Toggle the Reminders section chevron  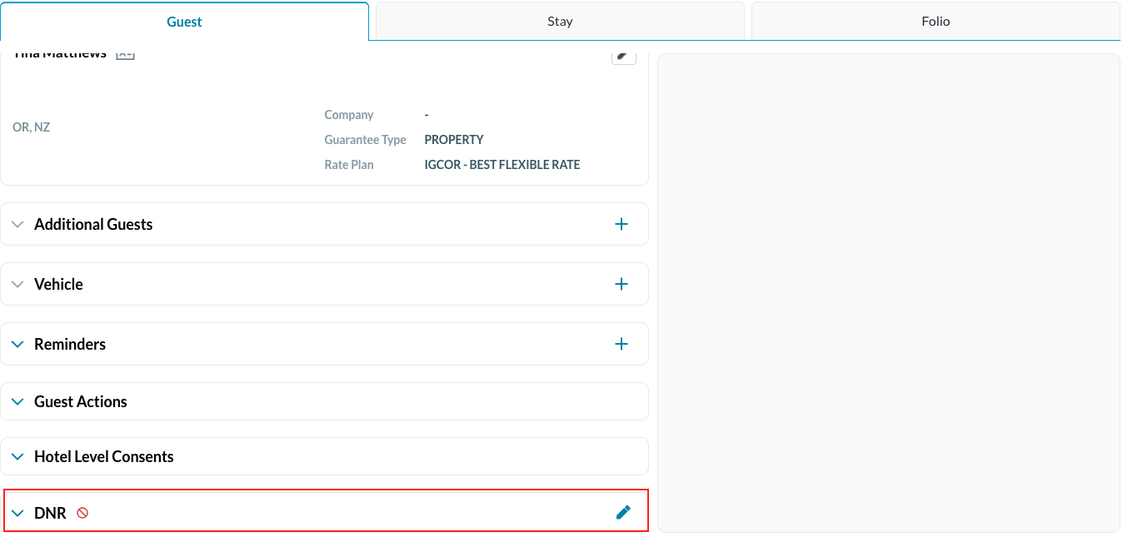(17, 343)
